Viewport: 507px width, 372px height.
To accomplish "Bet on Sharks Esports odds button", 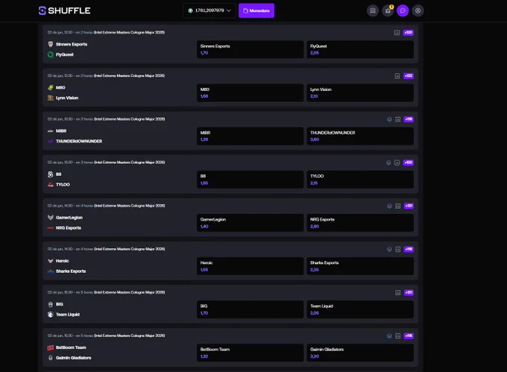I will point(360,266).
